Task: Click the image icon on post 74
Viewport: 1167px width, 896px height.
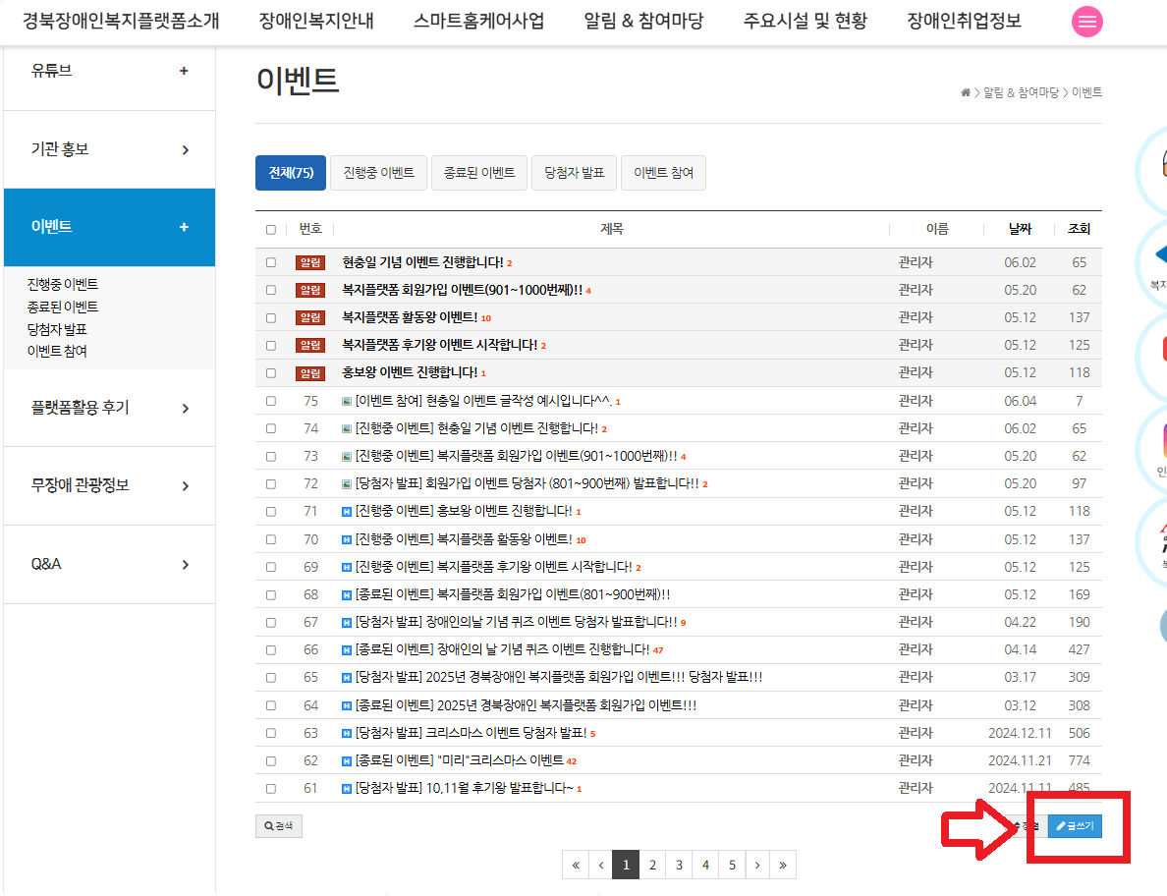Action: tap(346, 428)
